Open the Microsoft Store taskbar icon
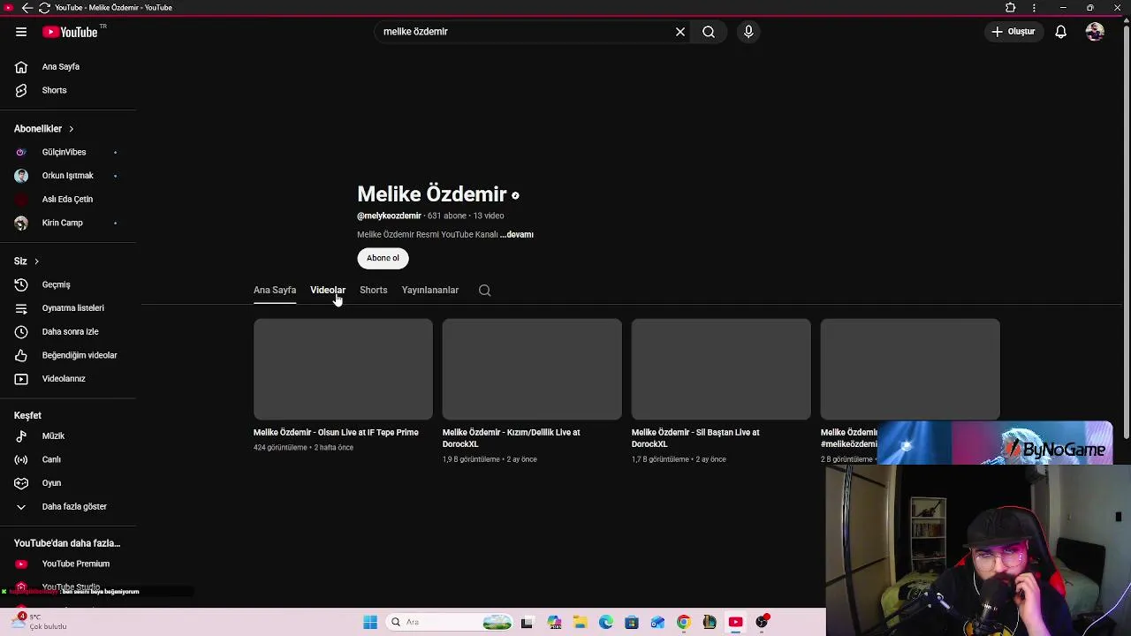The width and height of the screenshot is (1131, 636). click(x=631, y=622)
